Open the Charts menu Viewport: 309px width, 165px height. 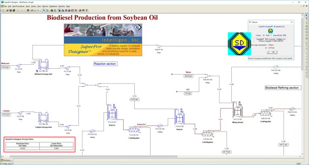click(x=33, y=6)
